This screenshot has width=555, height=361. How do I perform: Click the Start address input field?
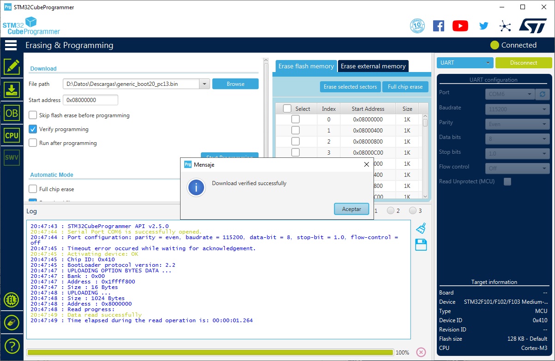pos(90,100)
